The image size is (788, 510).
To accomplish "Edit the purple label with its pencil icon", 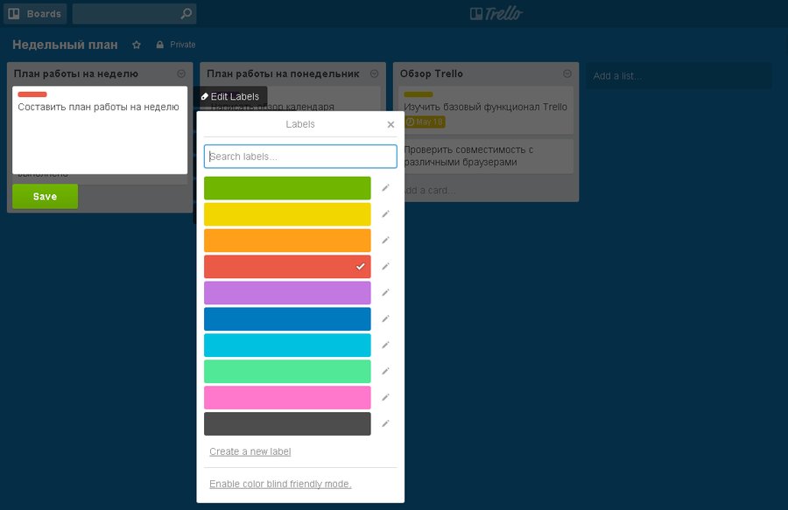I will point(385,292).
